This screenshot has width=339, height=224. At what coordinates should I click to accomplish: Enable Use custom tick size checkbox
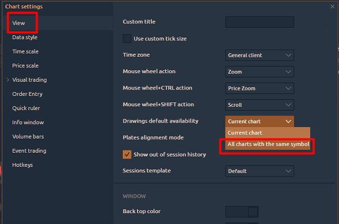127,39
